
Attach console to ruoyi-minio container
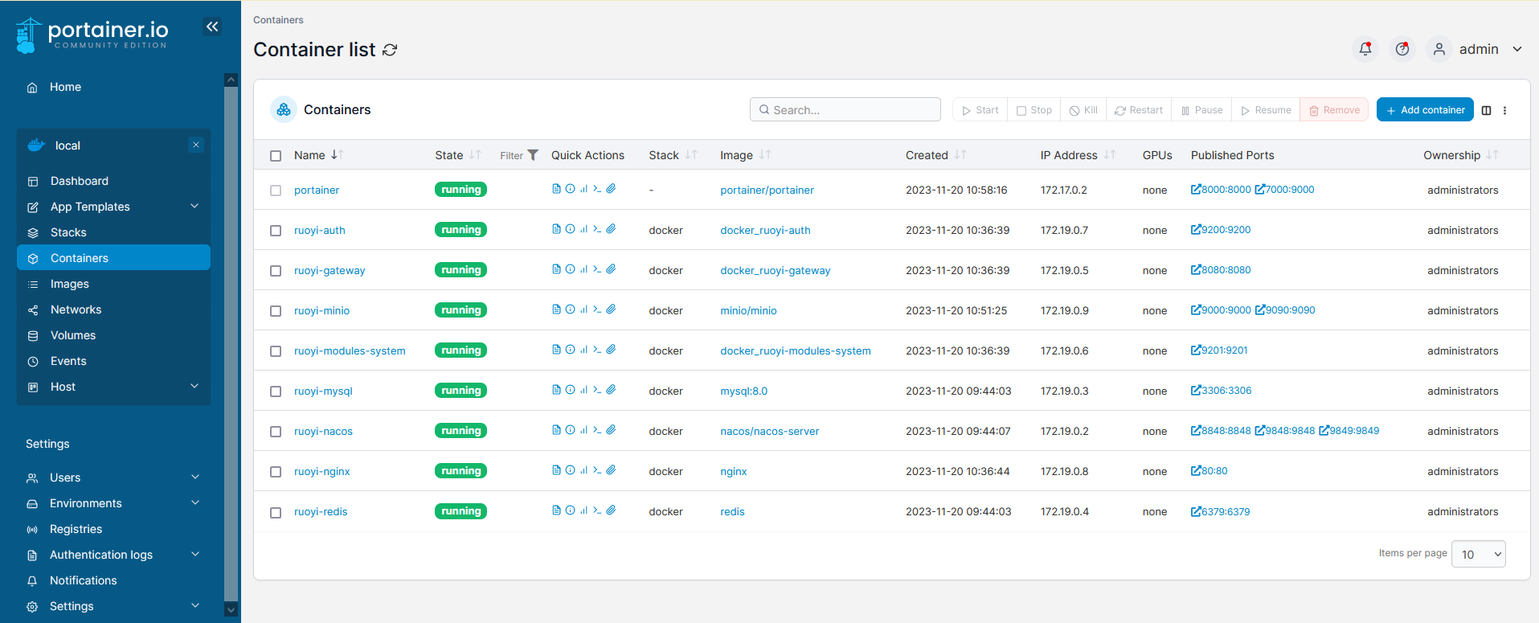pos(611,309)
